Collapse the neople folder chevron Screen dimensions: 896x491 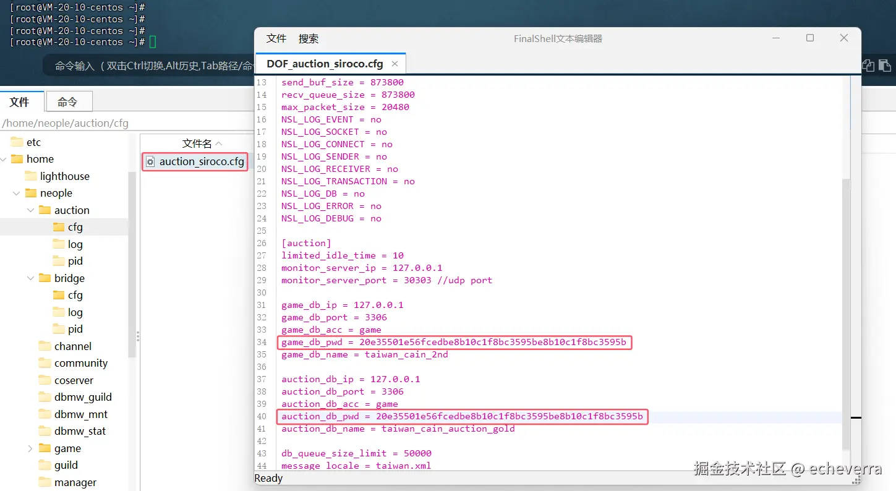pyautogui.click(x=16, y=194)
